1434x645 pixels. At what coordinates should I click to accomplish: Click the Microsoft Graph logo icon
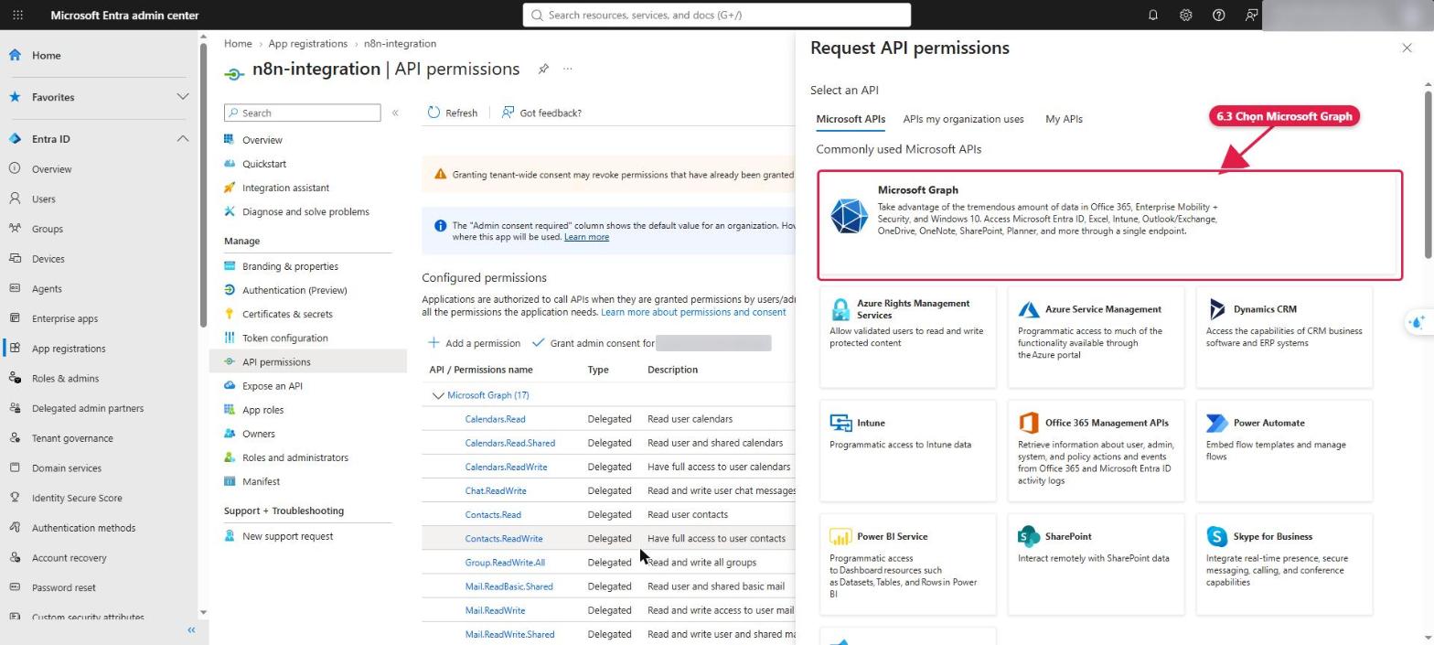[849, 216]
